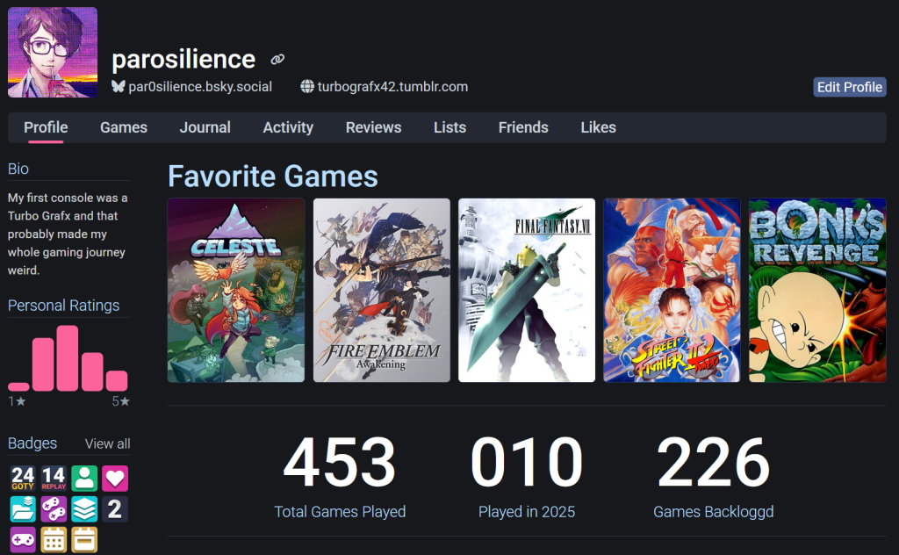The width and height of the screenshot is (899, 555).
Task: Click the calendar grid badge
Action: [x=54, y=540]
